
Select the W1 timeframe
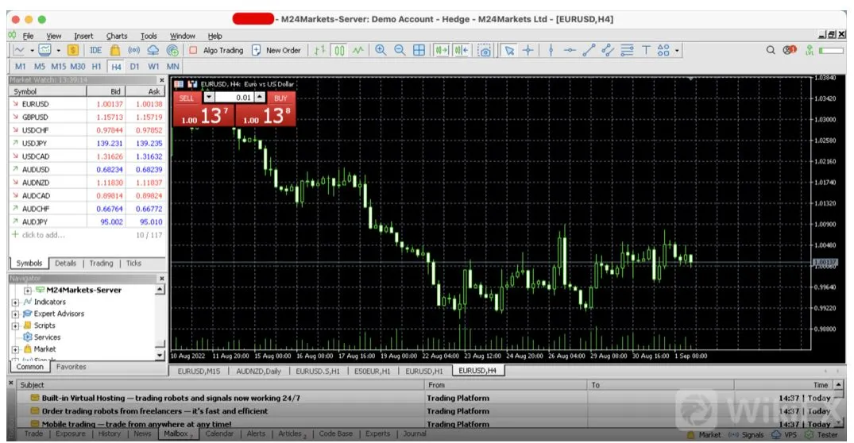(x=153, y=67)
